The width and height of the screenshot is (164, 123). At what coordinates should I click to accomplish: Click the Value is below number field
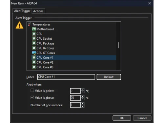tap(75, 91)
